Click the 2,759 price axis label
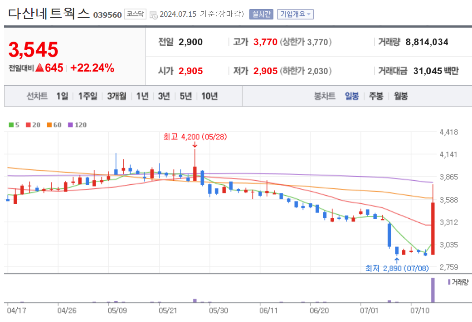 pyautogui.click(x=448, y=267)
